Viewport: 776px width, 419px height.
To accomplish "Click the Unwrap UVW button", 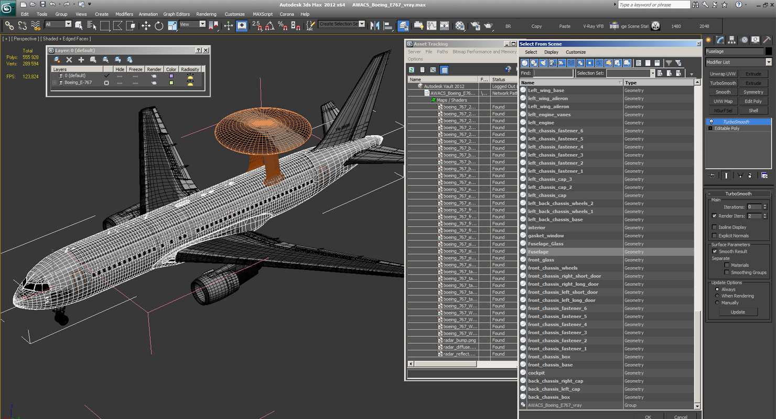I will tap(723, 74).
